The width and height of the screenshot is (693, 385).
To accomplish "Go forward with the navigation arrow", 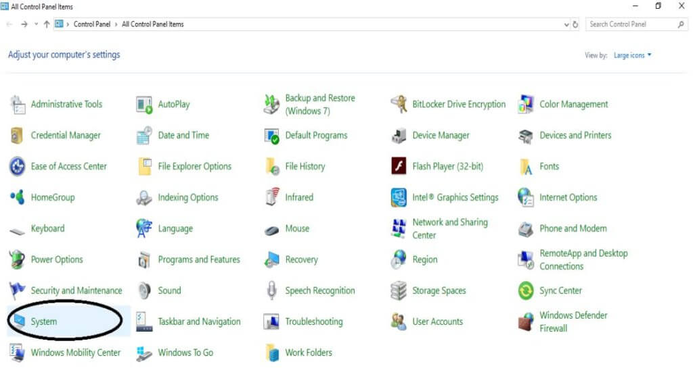I will pyautogui.click(x=24, y=24).
